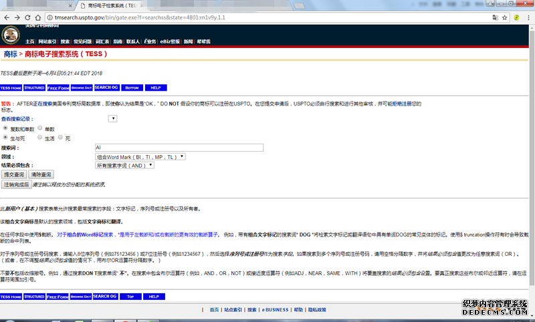The width and height of the screenshot is (535, 322).
Task: Open the 组合Word Mark field dropdown
Action: tap(140, 157)
